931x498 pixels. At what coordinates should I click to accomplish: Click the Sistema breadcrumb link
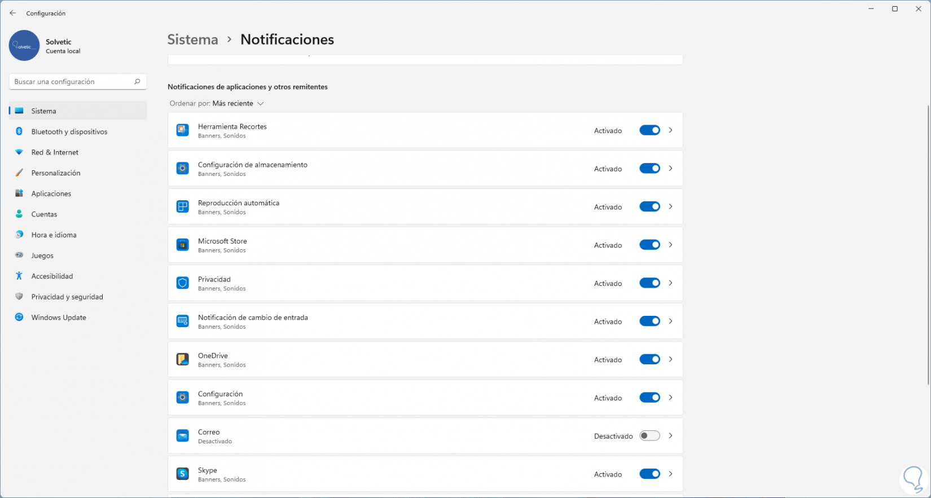pos(192,39)
